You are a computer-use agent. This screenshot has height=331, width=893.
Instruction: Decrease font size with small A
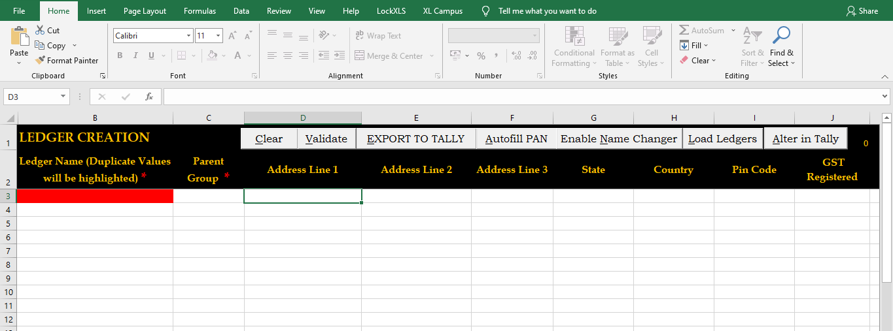[x=247, y=36]
